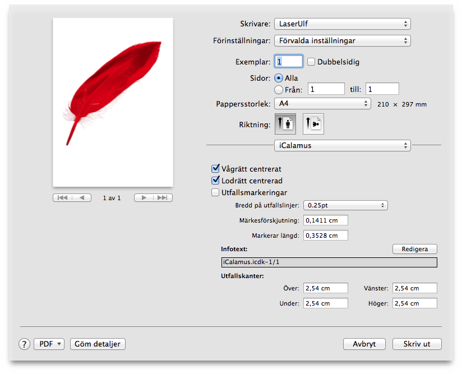Select landscape orientation icon
The height and width of the screenshot is (374, 462).
pyautogui.click(x=313, y=124)
